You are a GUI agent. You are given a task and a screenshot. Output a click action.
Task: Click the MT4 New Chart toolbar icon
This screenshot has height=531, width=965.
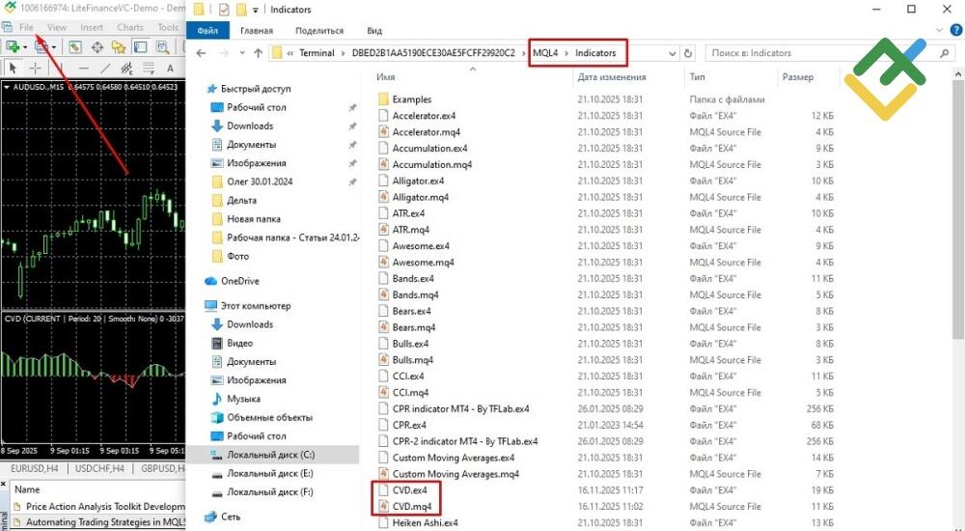coord(14,46)
